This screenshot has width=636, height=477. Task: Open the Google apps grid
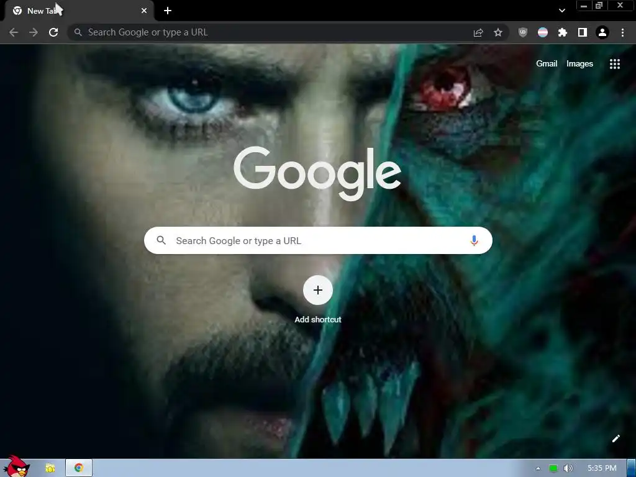(614, 64)
